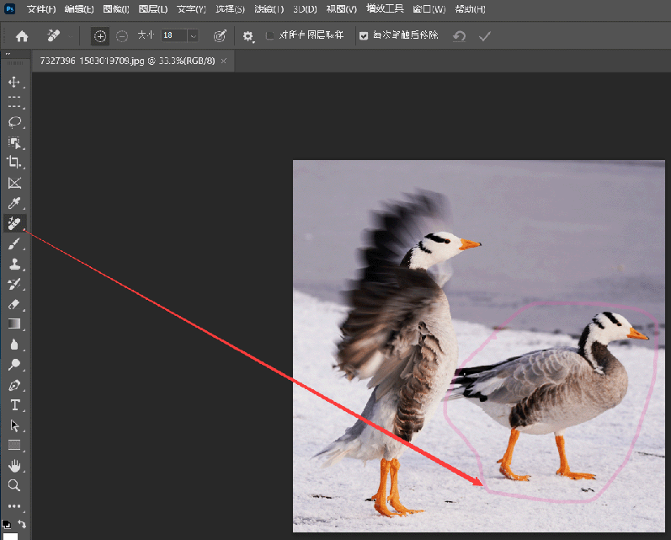Select the Eyedropper tool
The image size is (671, 540).
click(14, 203)
